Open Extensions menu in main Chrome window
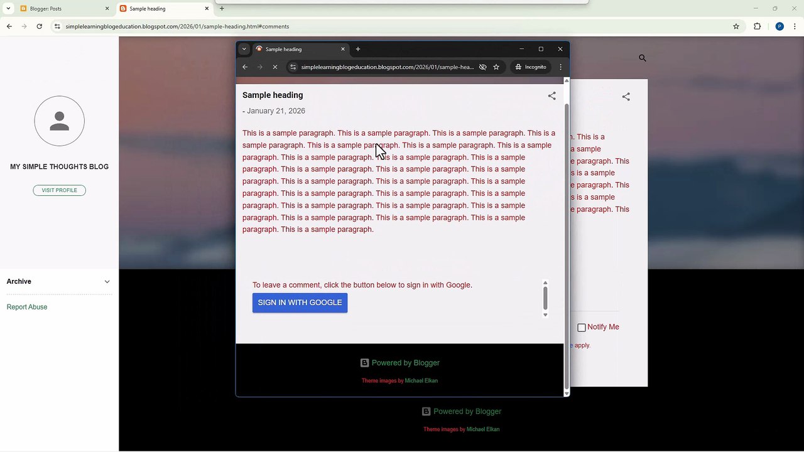This screenshot has height=452, width=804. pyautogui.click(x=757, y=26)
